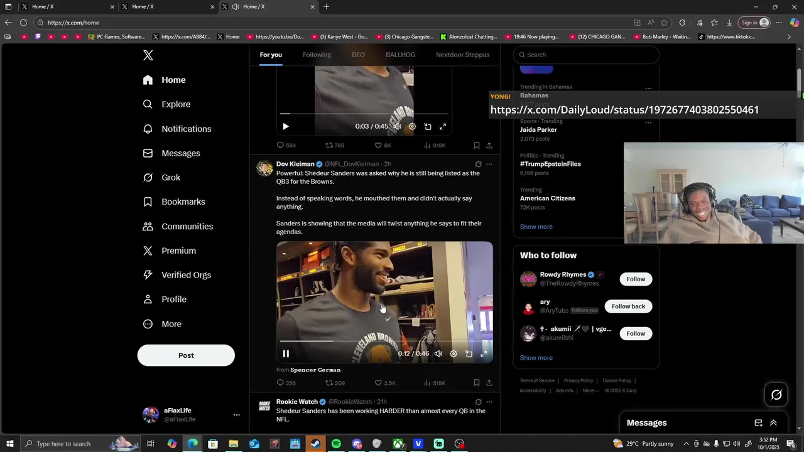Open Grok from the sidebar
Screen dimensions: 804x452
tap(162, 178)
